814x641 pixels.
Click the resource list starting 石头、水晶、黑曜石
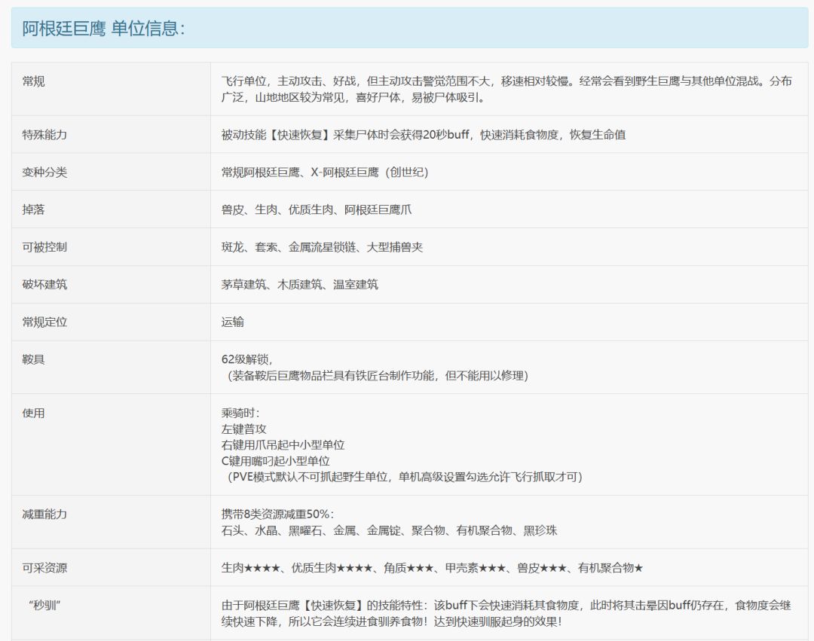click(x=389, y=530)
